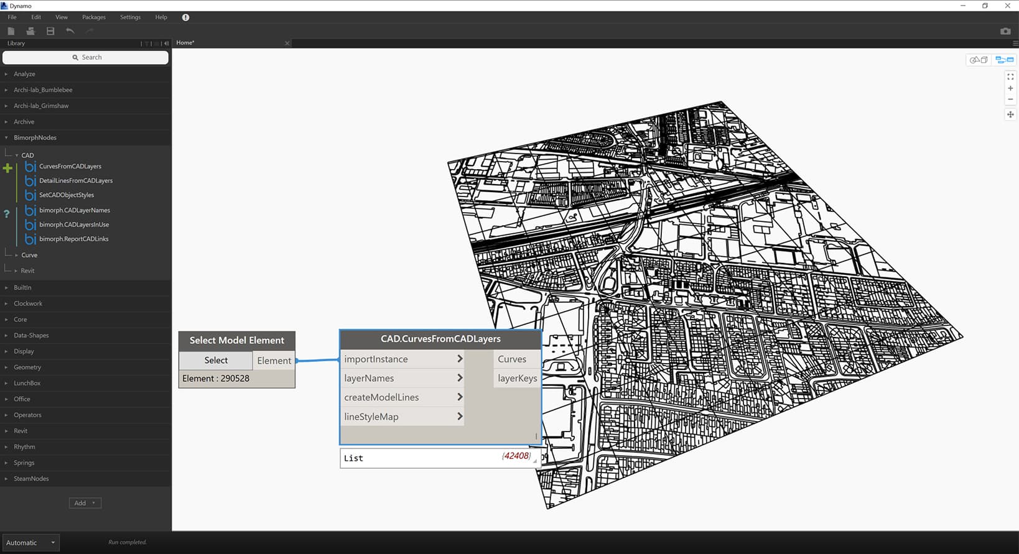Close the Home* workspace tab
This screenshot has height=554, width=1019.
click(287, 43)
